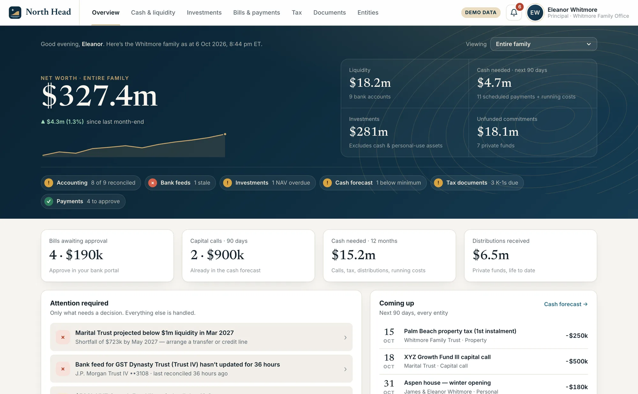Expand the GST Dynasty bank feed alert chevron
Screen dimensions: 638x394
(x=345, y=369)
